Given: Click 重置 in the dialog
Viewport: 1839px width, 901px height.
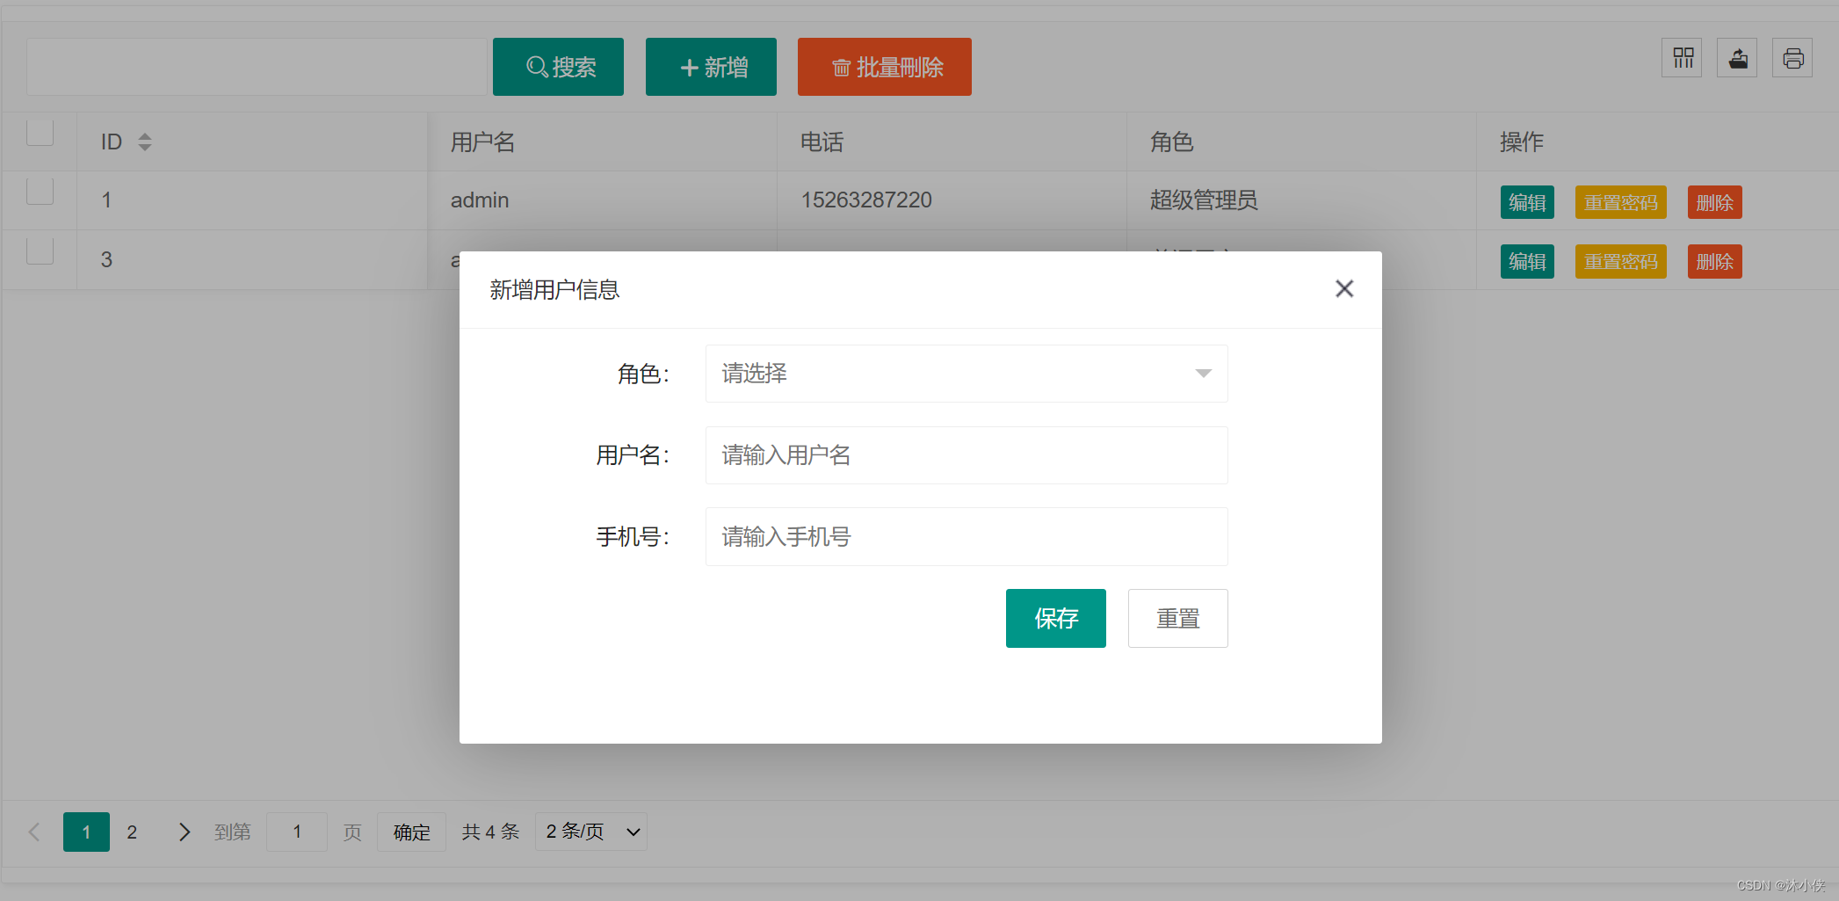Looking at the screenshot, I should click(x=1178, y=618).
